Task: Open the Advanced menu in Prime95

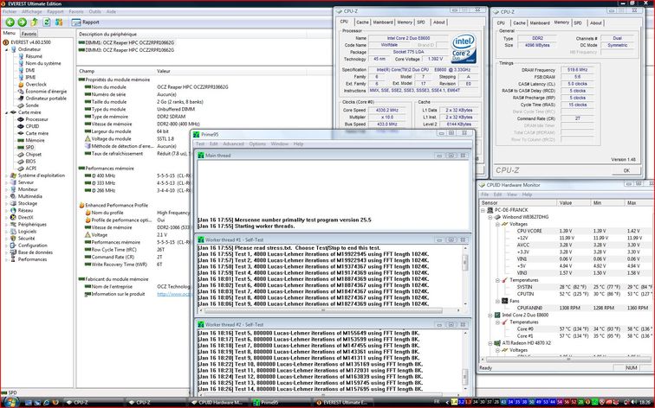Action: tap(233, 143)
